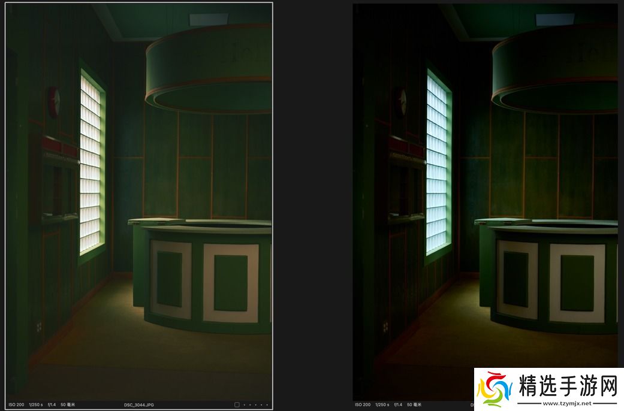Click ISO 200 under the right photo
624x411 pixels.
[x=363, y=405]
